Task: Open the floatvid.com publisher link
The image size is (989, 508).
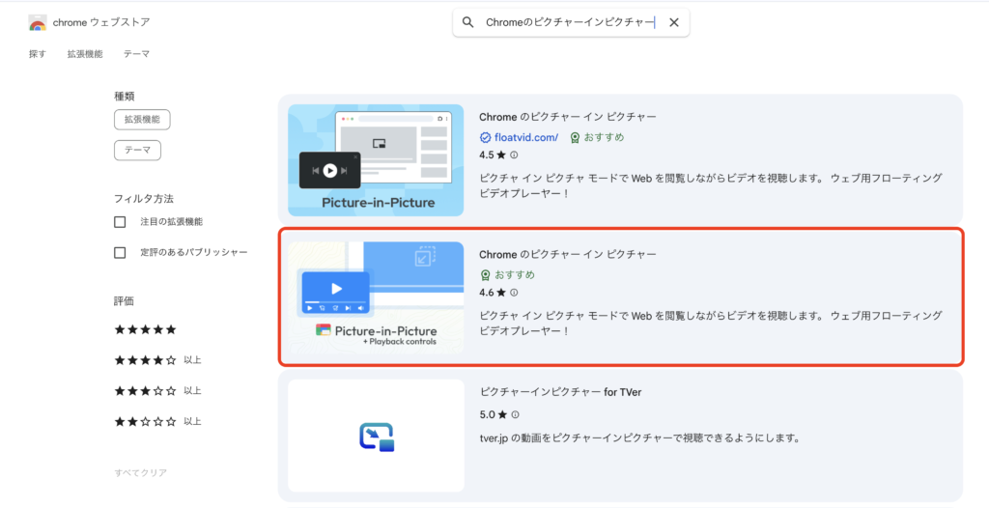Action: click(x=526, y=137)
